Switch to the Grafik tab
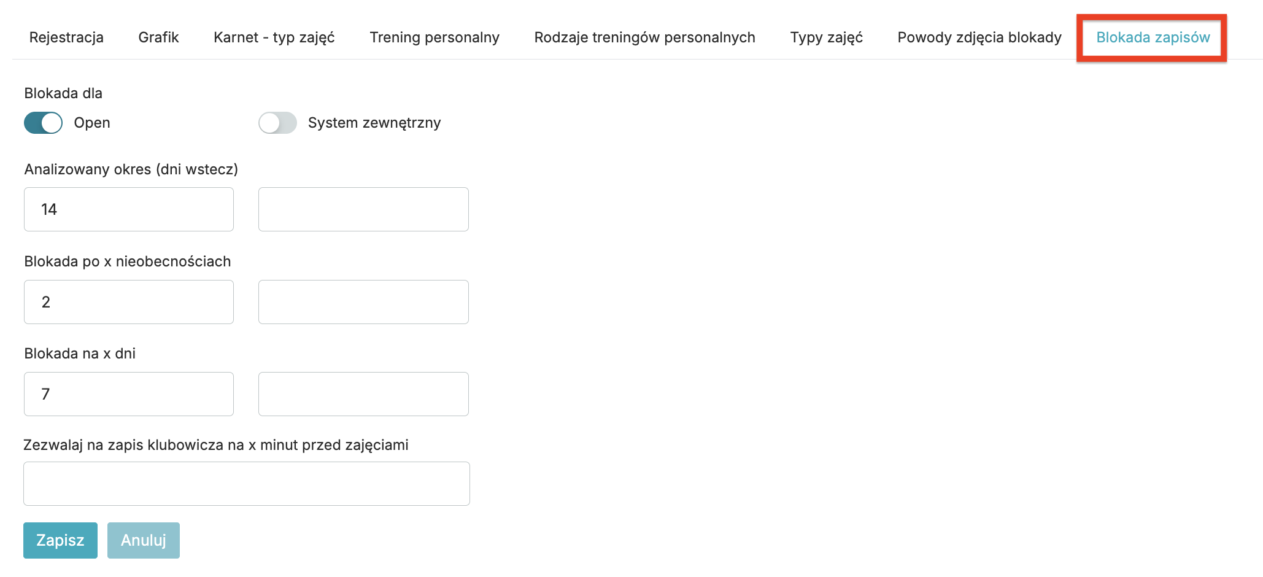The width and height of the screenshot is (1263, 577). [158, 37]
